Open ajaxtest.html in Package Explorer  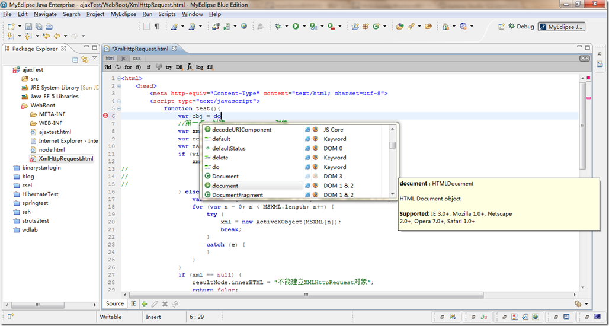click(x=55, y=132)
